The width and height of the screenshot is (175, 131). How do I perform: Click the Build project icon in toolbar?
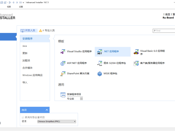coord(5,3)
